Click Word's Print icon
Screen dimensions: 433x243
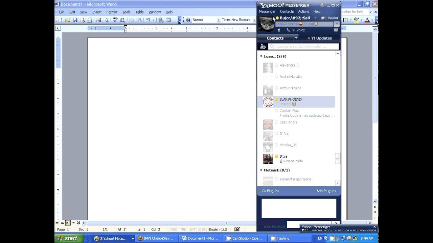click(x=98, y=20)
